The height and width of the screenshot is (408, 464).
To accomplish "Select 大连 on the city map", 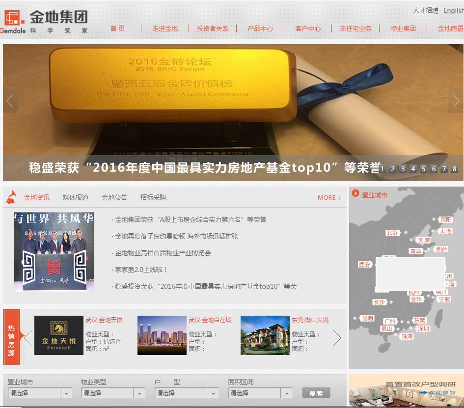I will tap(445, 231).
